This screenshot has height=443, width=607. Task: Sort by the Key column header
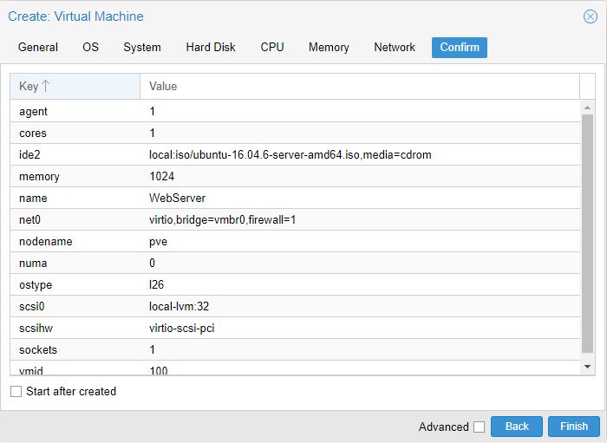point(75,87)
